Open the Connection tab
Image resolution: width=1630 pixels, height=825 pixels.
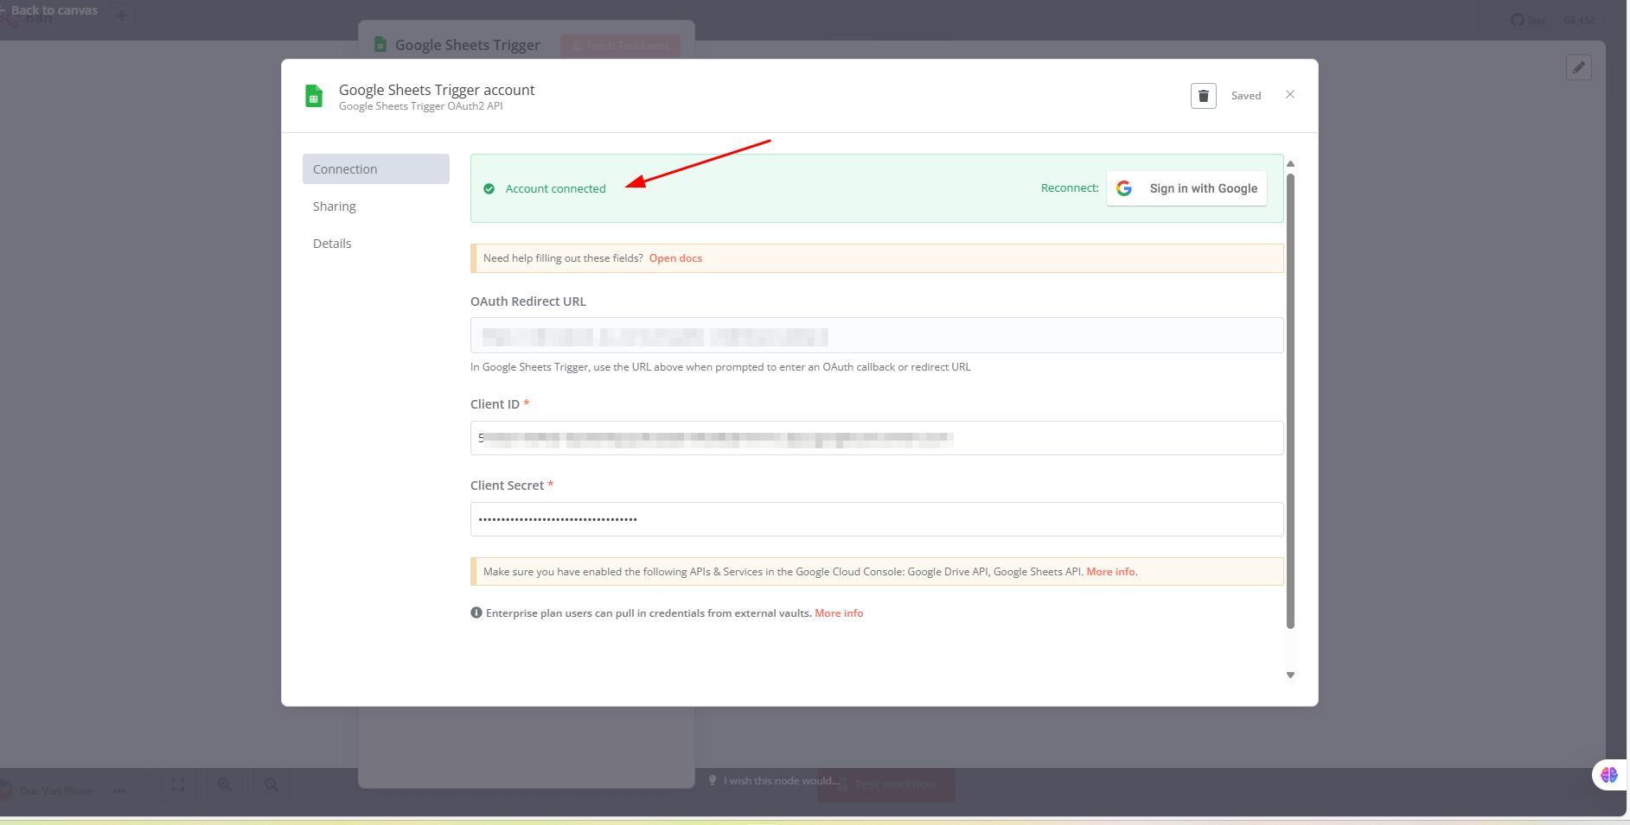pyautogui.click(x=376, y=169)
